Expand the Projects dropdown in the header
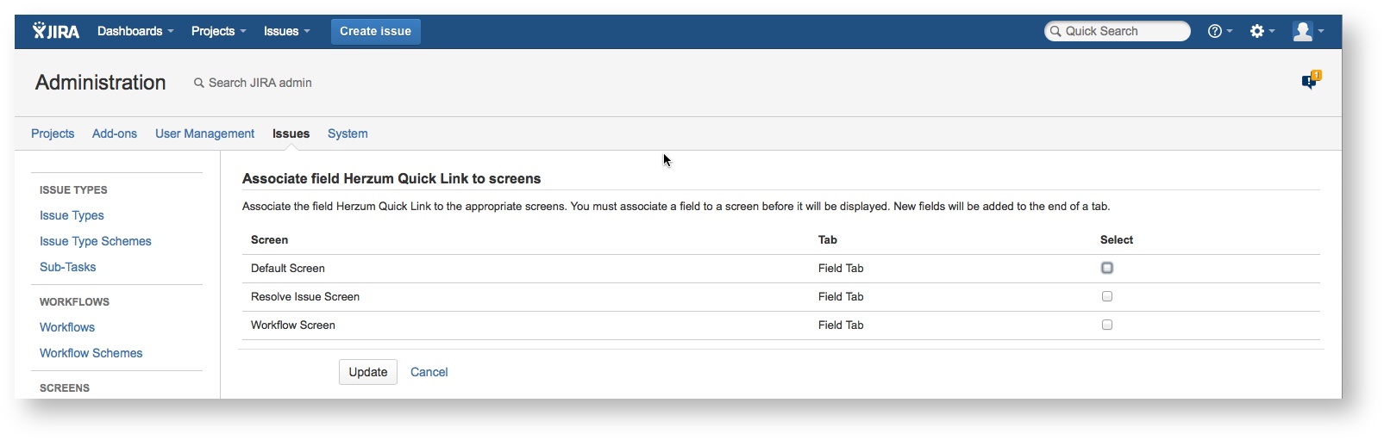1384x440 pixels. (x=218, y=31)
